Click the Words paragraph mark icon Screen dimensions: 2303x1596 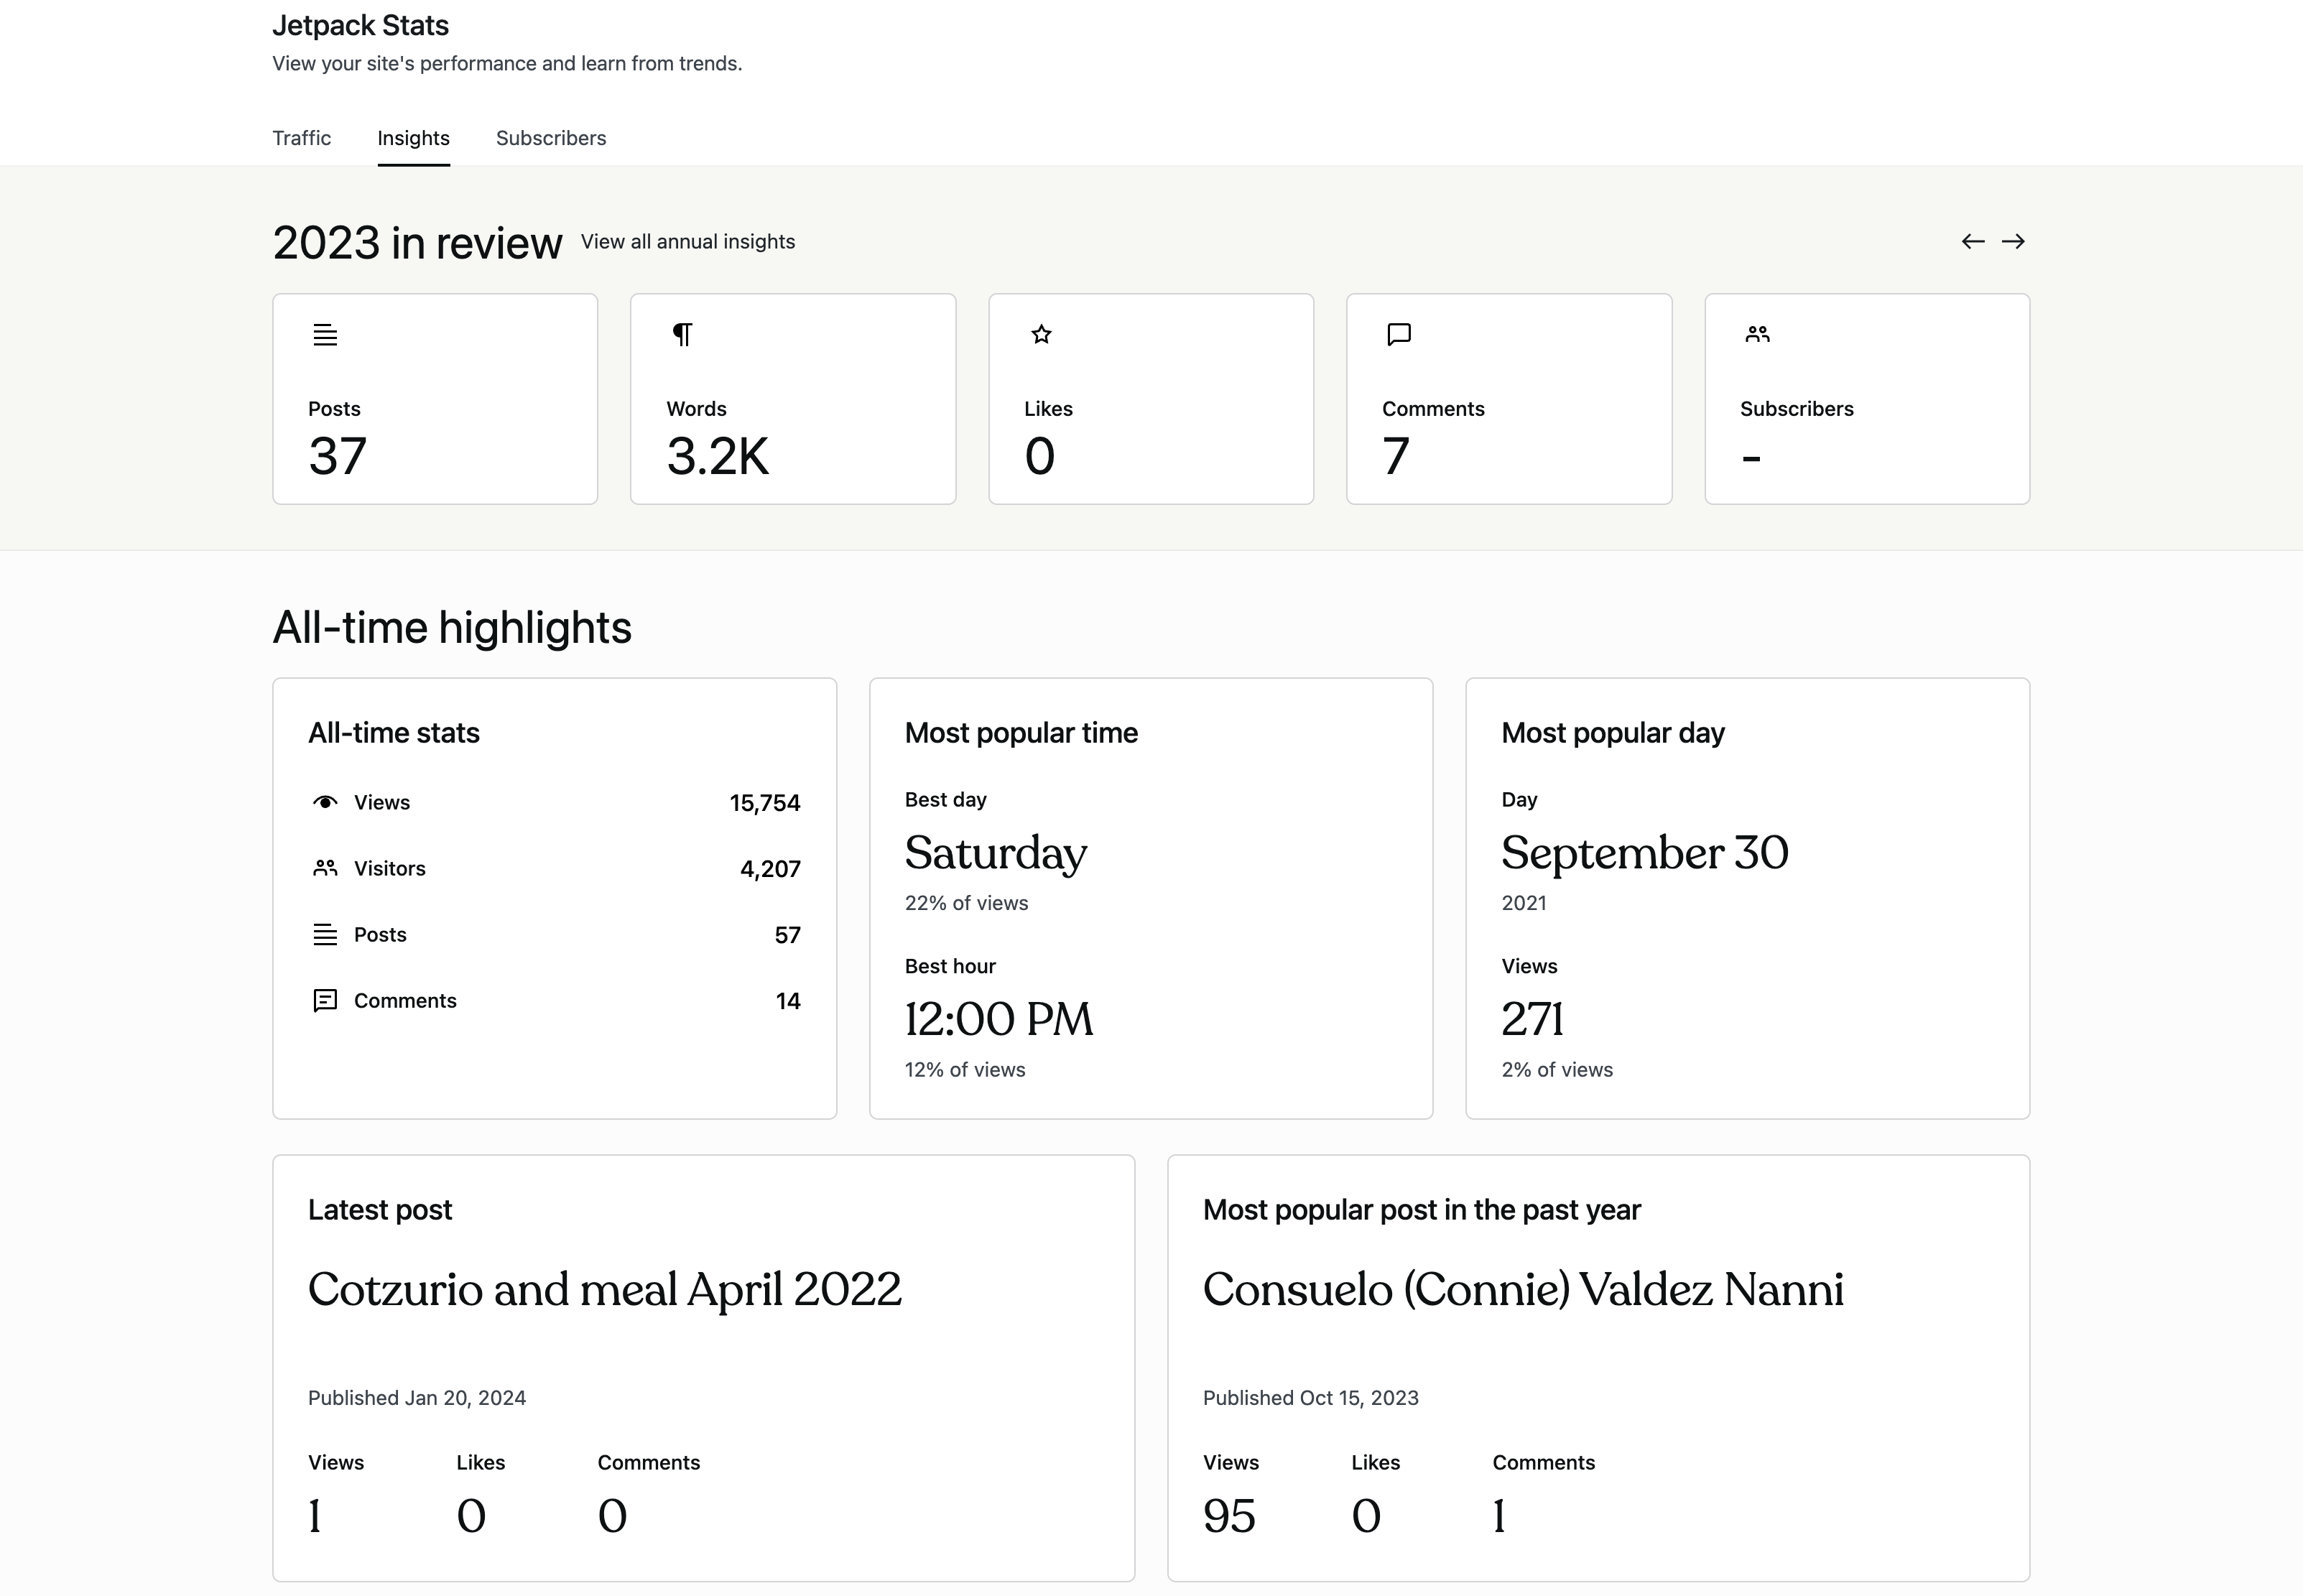pyautogui.click(x=683, y=334)
